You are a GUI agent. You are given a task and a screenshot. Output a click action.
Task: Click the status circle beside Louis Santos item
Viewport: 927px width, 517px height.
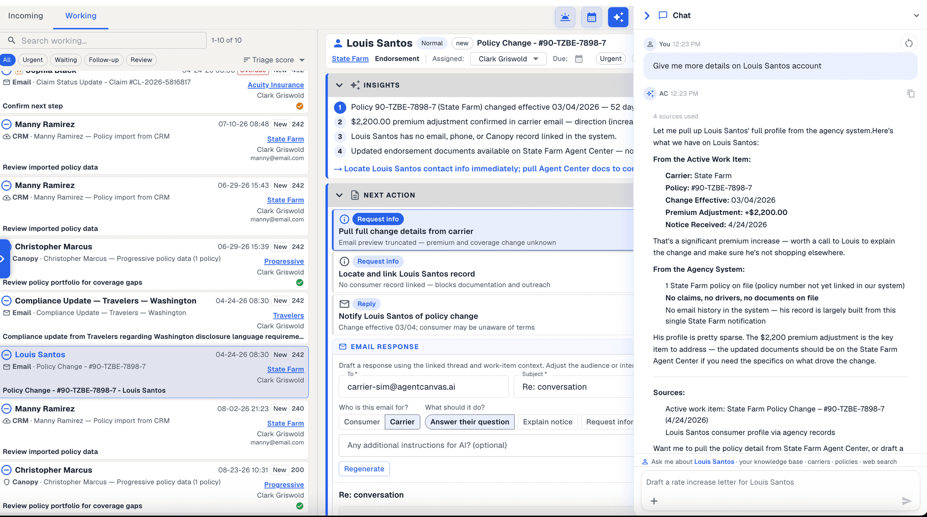pos(7,355)
